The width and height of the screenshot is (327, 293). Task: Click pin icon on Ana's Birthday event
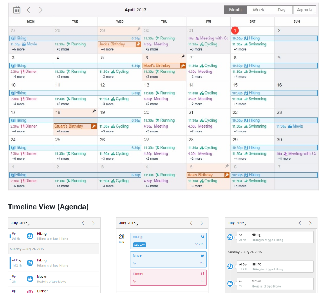(227, 175)
